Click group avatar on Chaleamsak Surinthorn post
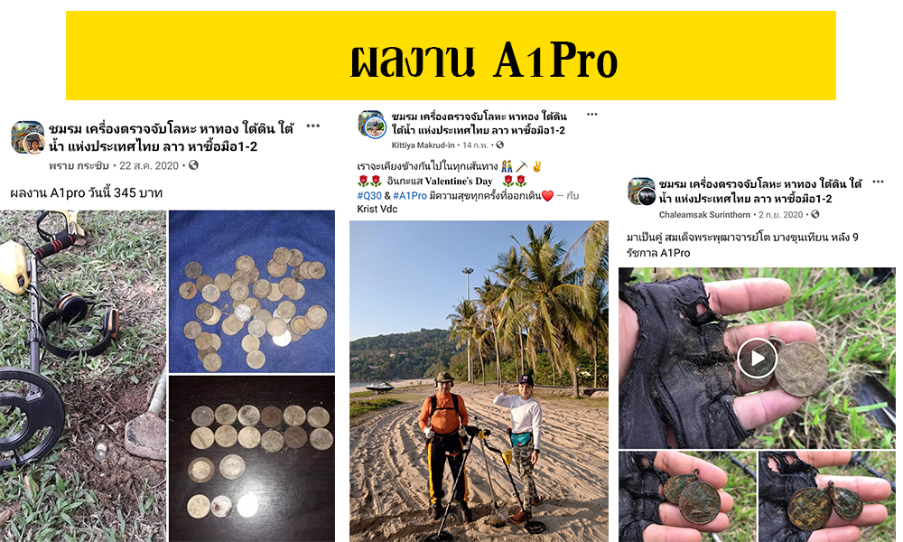The image size is (903, 542). coord(641,192)
